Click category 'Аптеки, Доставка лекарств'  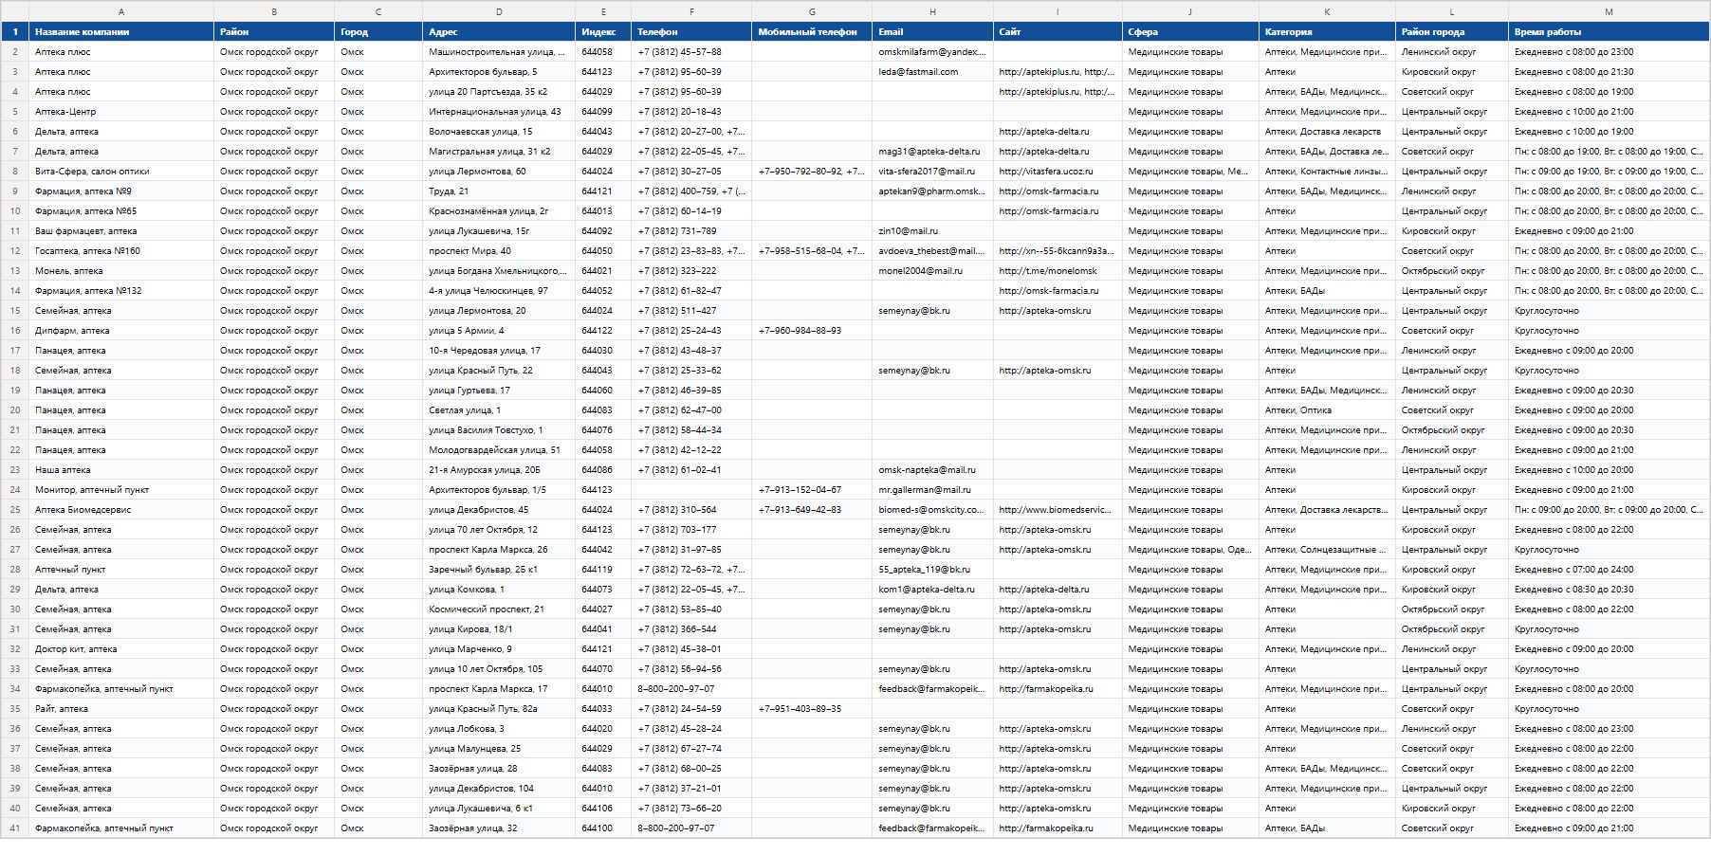1327,132
